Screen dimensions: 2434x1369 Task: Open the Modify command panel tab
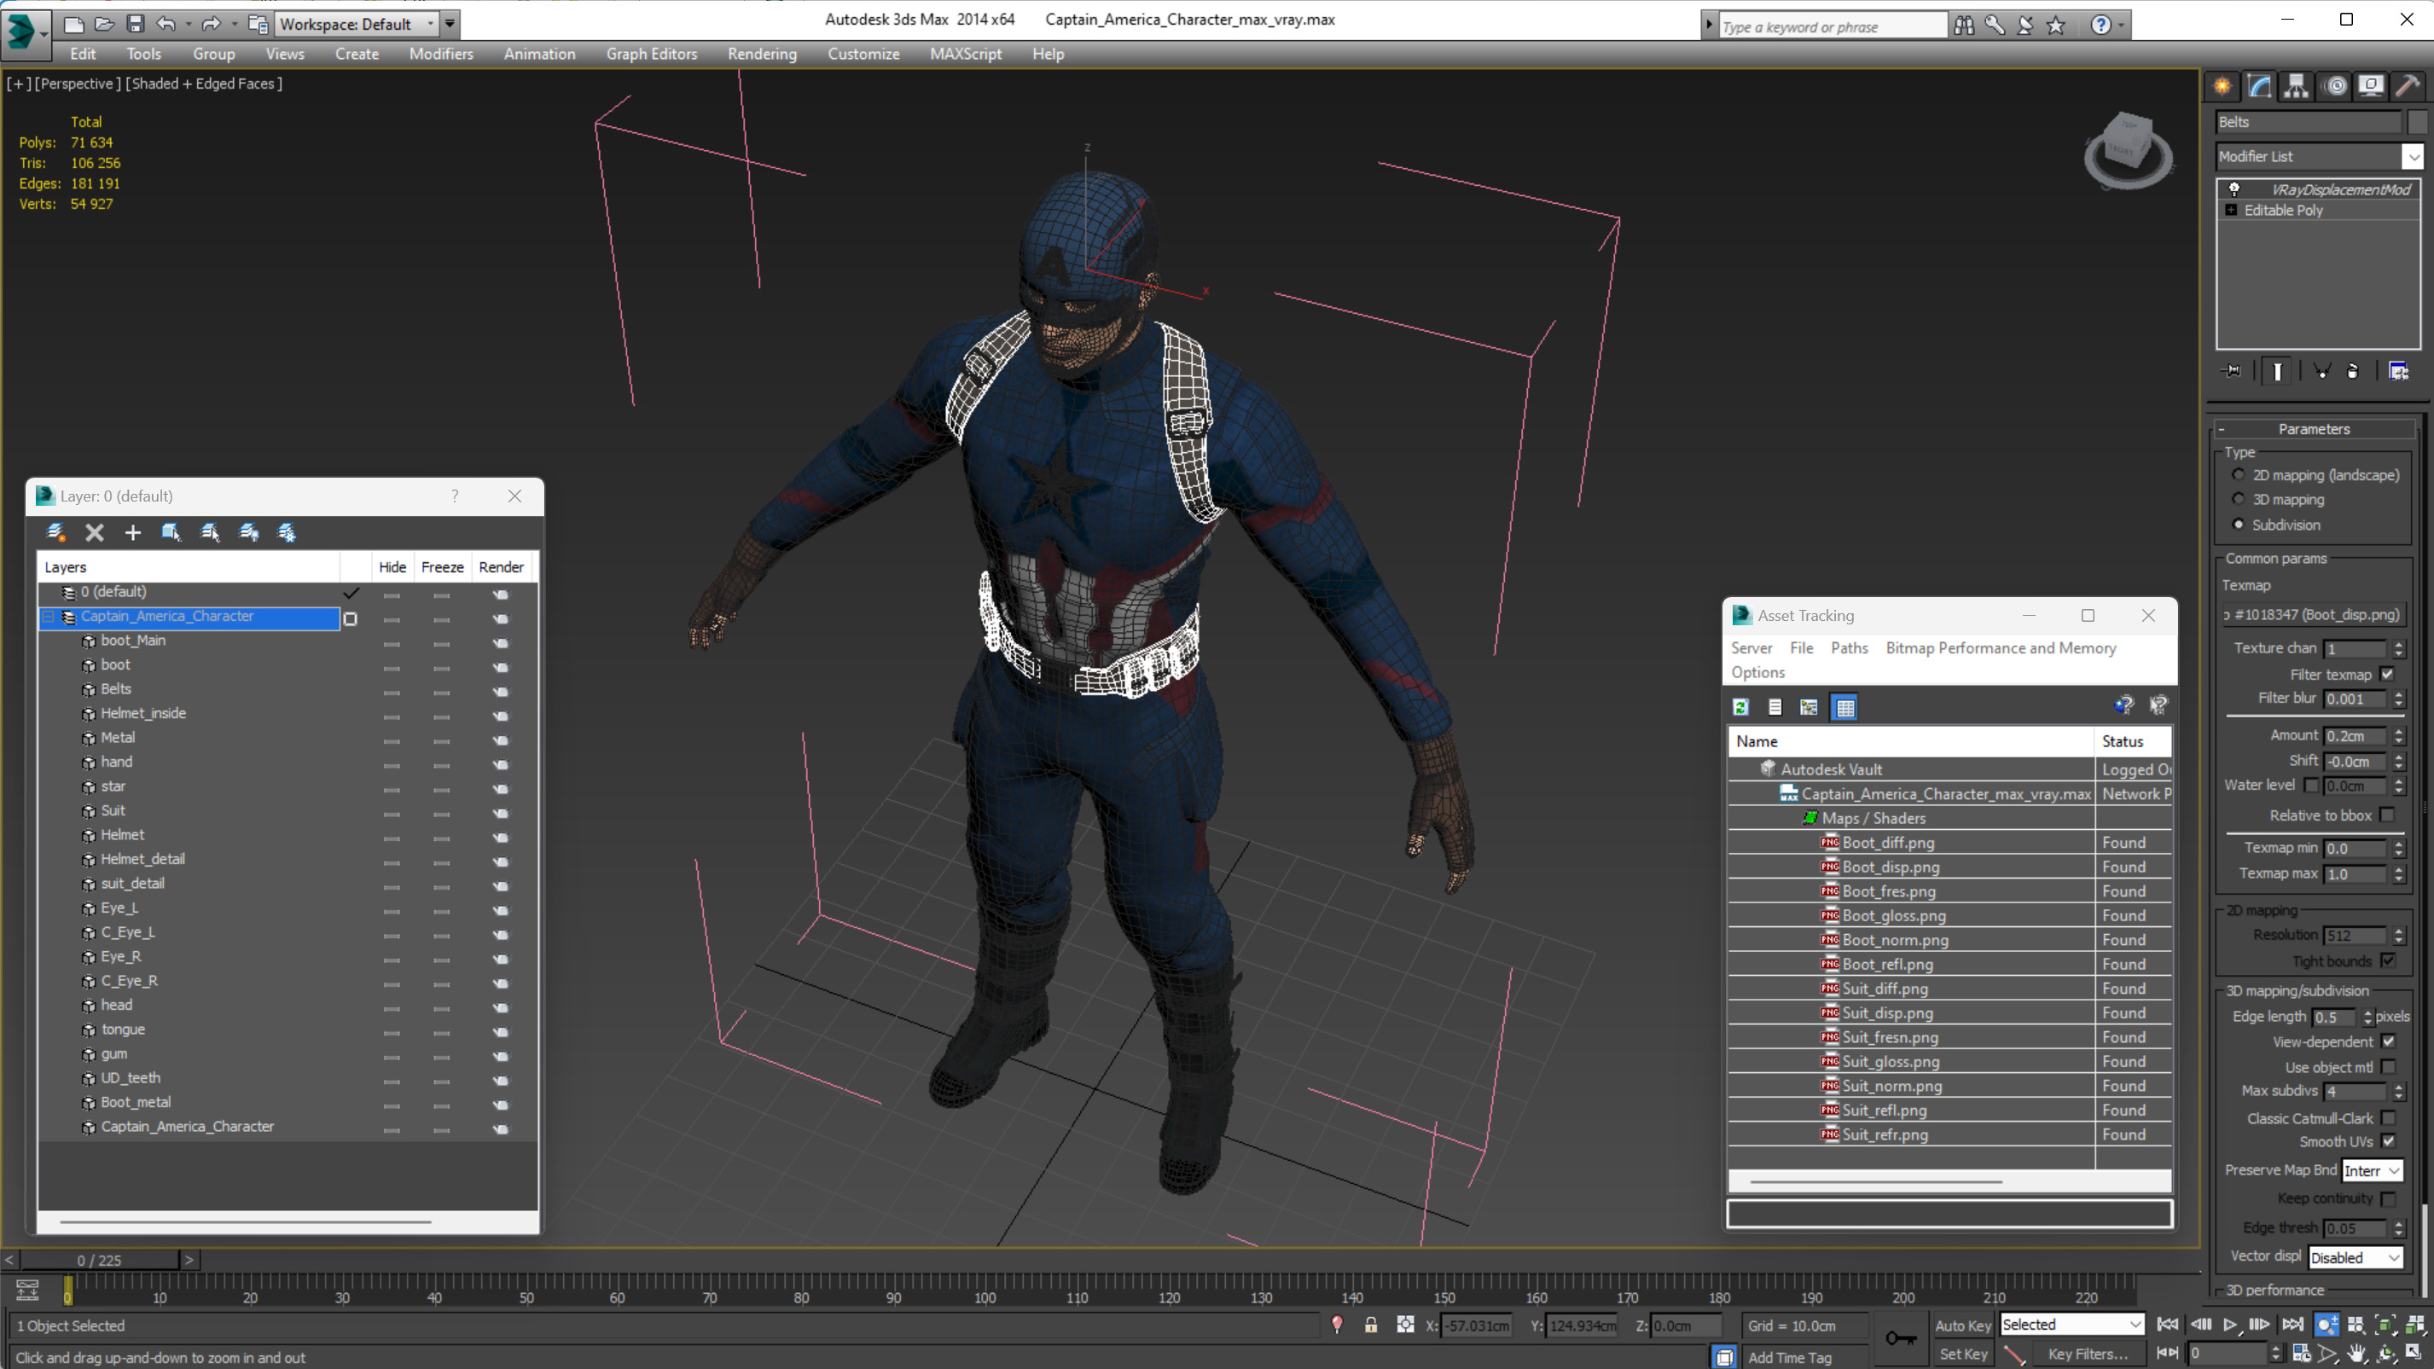2259,86
